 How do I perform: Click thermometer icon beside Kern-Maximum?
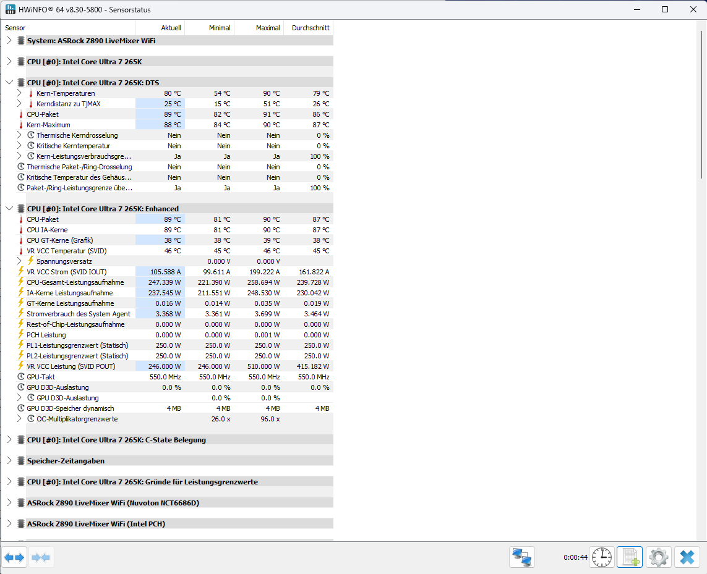point(21,125)
